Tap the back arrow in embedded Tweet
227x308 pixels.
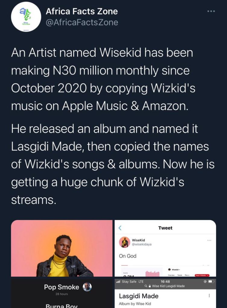point(120,228)
